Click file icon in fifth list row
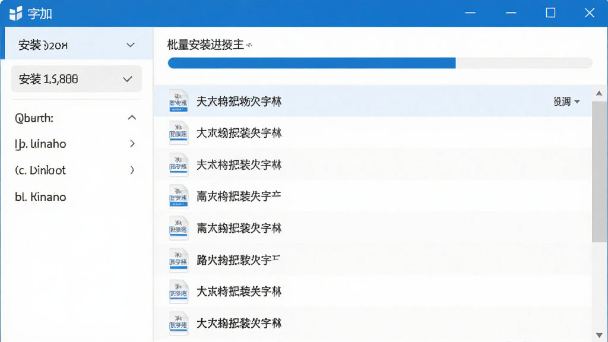The image size is (608, 342). (x=179, y=229)
